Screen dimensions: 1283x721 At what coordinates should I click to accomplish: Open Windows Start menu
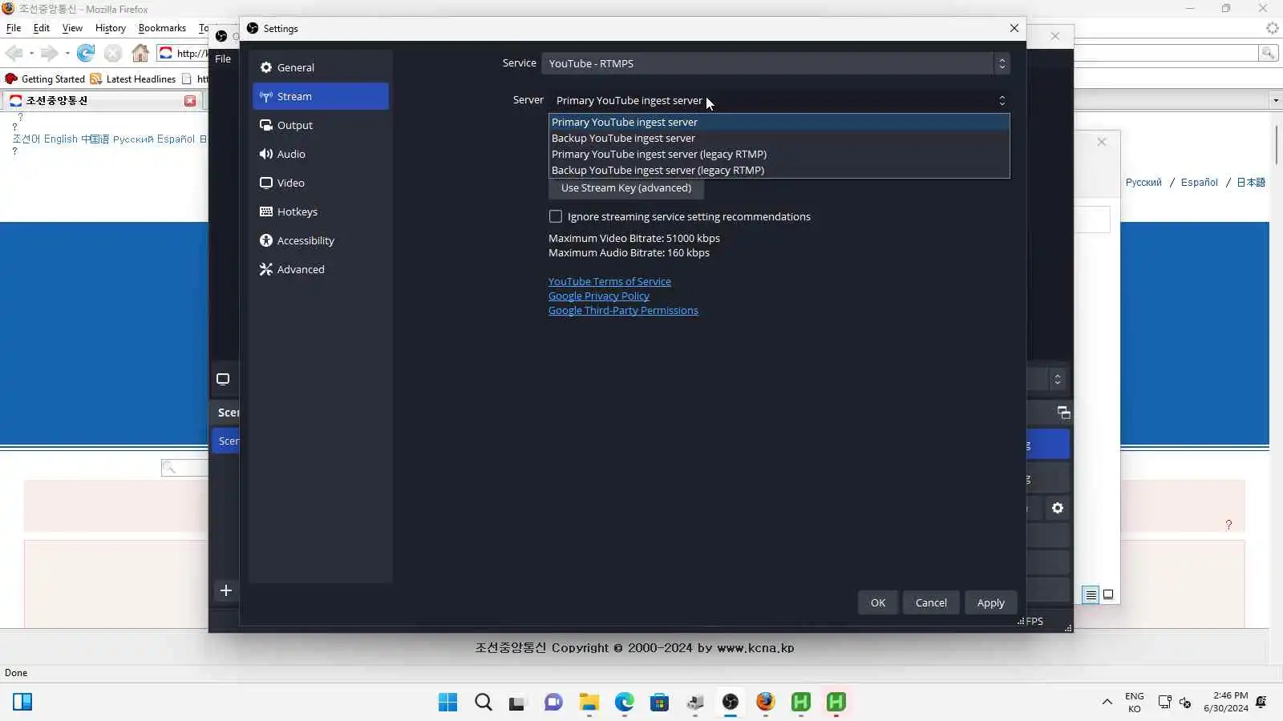(x=447, y=703)
